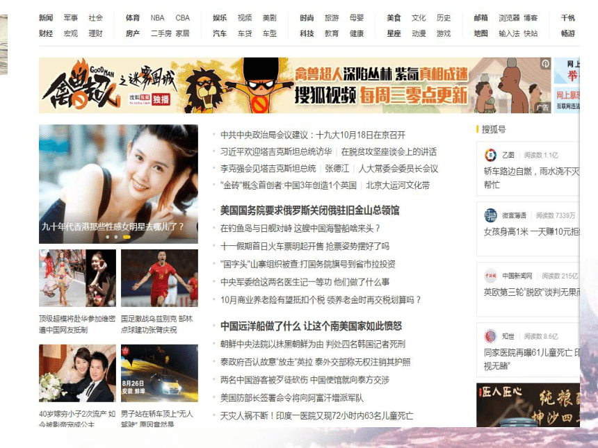
Task: Open the 娱乐 navigation link
Action: click(x=220, y=18)
